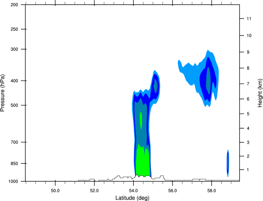Viewport: 263px width, 201px height.
Task: Click the 58.0 latitude tick label
Action: (x=212, y=191)
